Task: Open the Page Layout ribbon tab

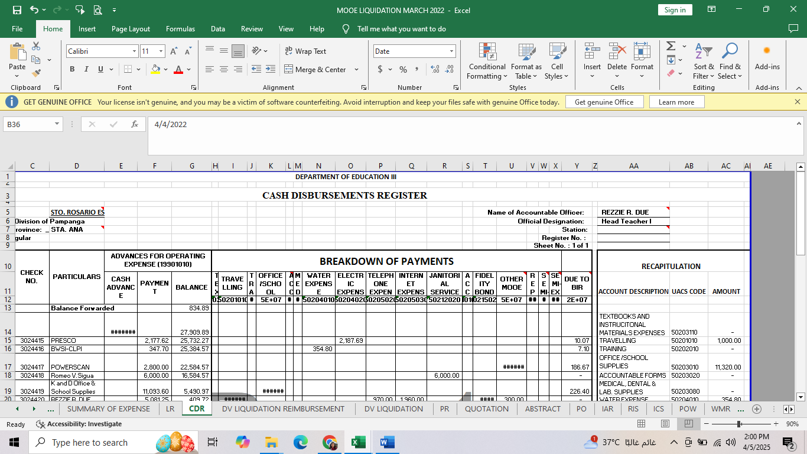Action: (131, 29)
